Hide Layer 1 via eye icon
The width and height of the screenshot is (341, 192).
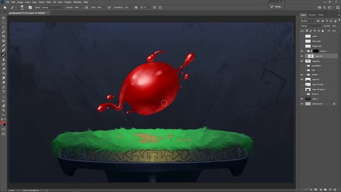click(302, 99)
